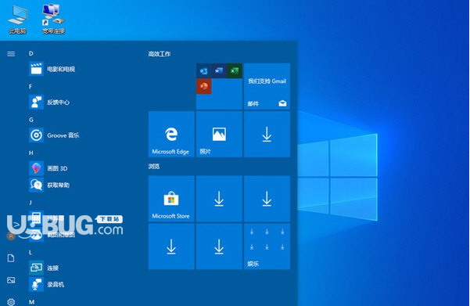Click the letter G section header
The height and width of the screenshot is (306, 470).
[x=30, y=120]
